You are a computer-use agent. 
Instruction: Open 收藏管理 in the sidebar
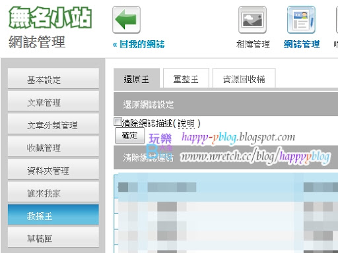[53, 146]
